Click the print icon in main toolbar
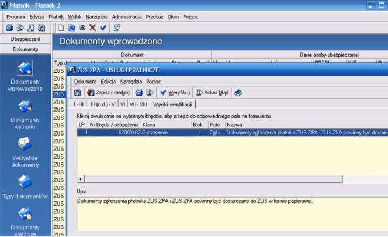The image size is (388, 237). point(10,28)
